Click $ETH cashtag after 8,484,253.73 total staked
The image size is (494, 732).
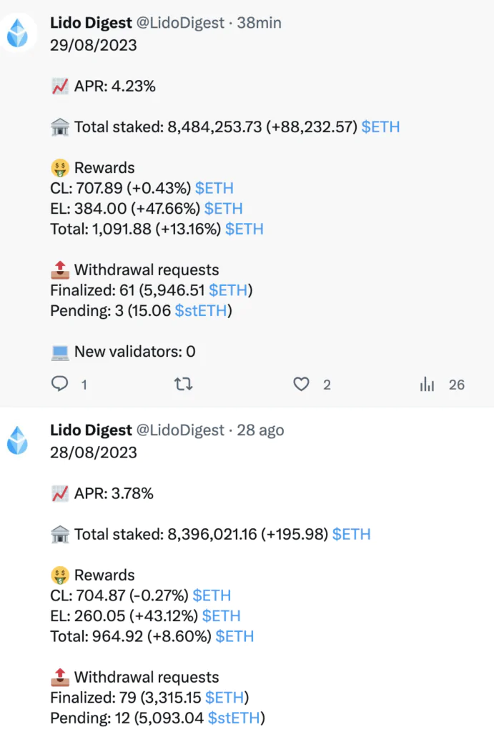pyautogui.click(x=380, y=127)
